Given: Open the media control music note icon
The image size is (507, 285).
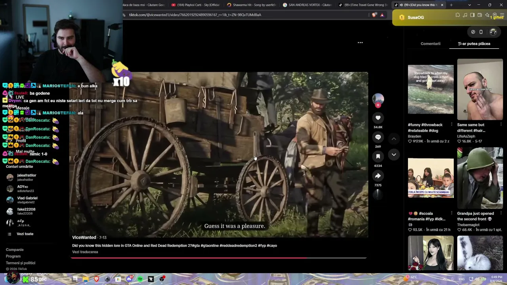Looking at the screenshot, I should (465, 15).
